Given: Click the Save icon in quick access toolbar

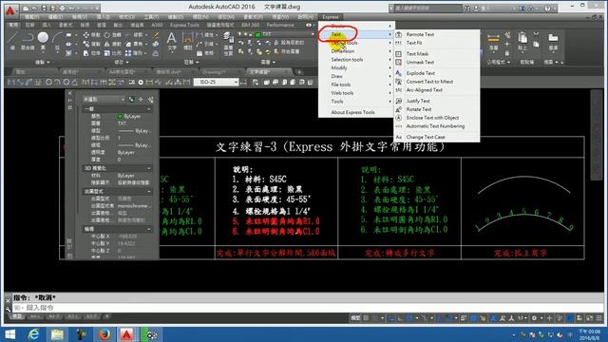Looking at the screenshot, I should click(44, 8).
